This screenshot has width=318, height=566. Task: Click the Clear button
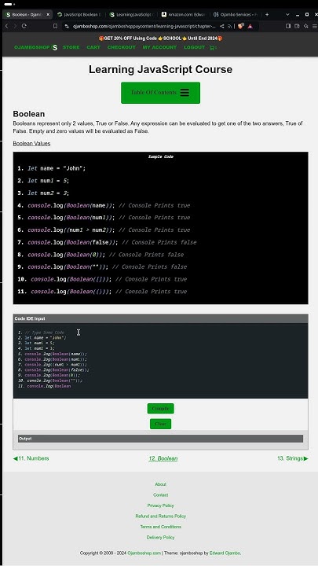[x=160, y=424]
